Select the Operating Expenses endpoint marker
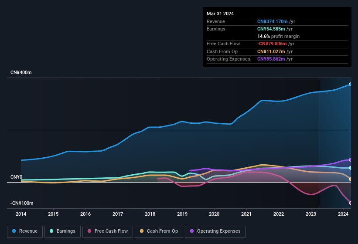Screen dimensions: 358x244 (350, 160)
